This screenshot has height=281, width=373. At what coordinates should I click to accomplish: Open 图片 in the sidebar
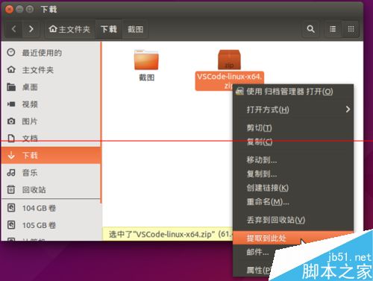(x=51, y=121)
